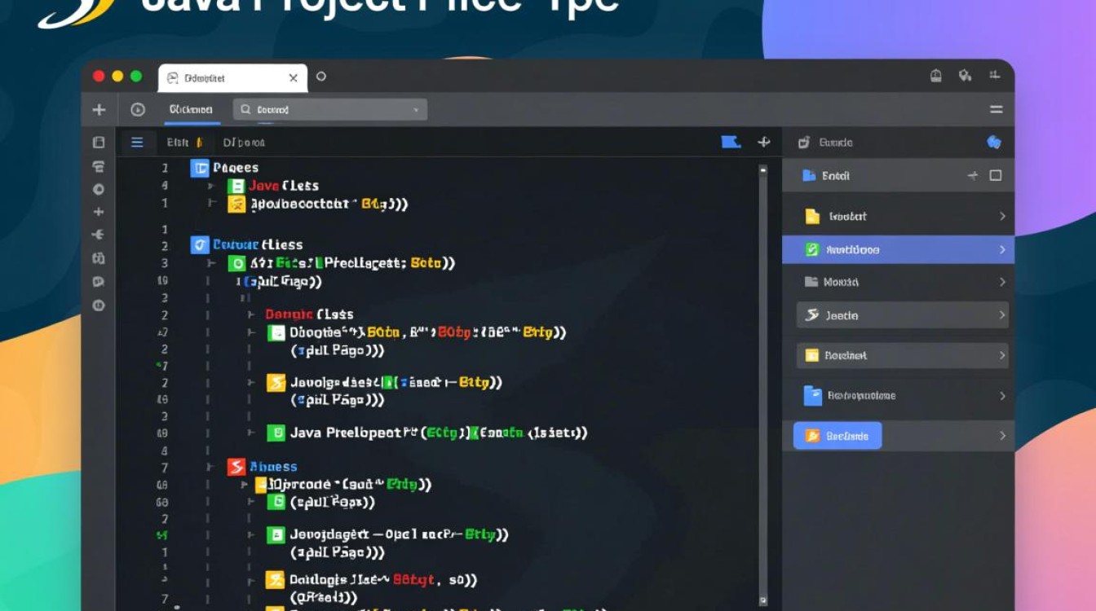The image size is (1096, 611).
Task: Open the Project files panel icon
Action: (x=99, y=142)
